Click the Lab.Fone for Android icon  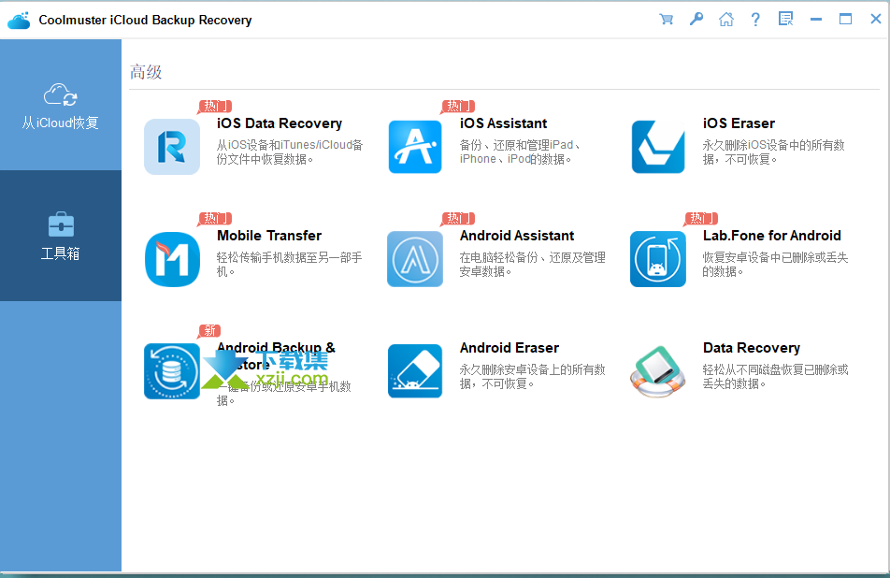tap(658, 259)
